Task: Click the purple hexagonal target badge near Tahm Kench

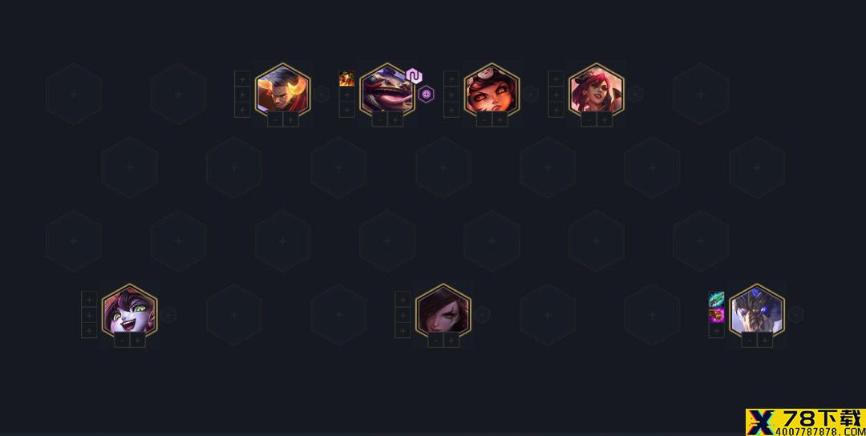Action: coord(426,95)
